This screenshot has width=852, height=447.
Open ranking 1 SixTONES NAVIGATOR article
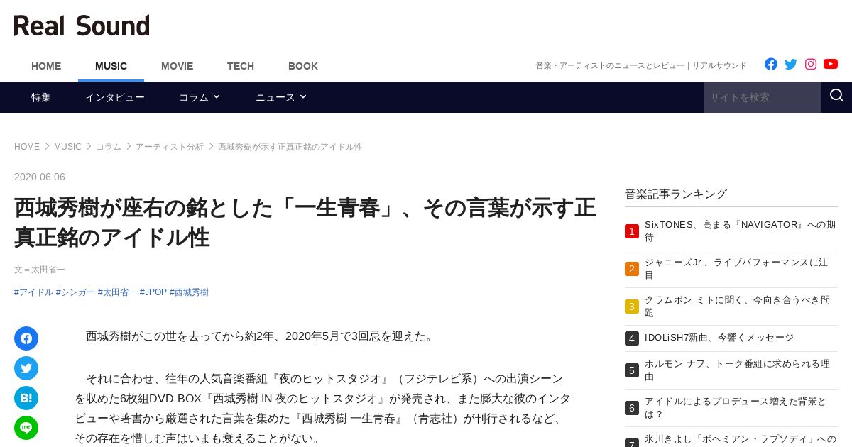point(741,231)
